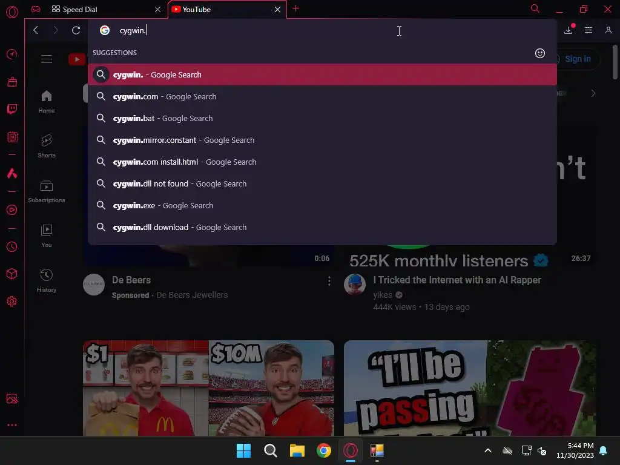Select suggestion cygwin.com install.html

point(322,162)
